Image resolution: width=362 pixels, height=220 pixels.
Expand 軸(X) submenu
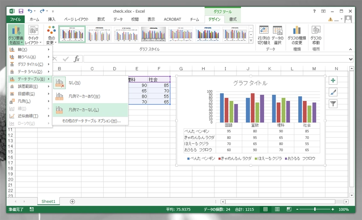30,49
